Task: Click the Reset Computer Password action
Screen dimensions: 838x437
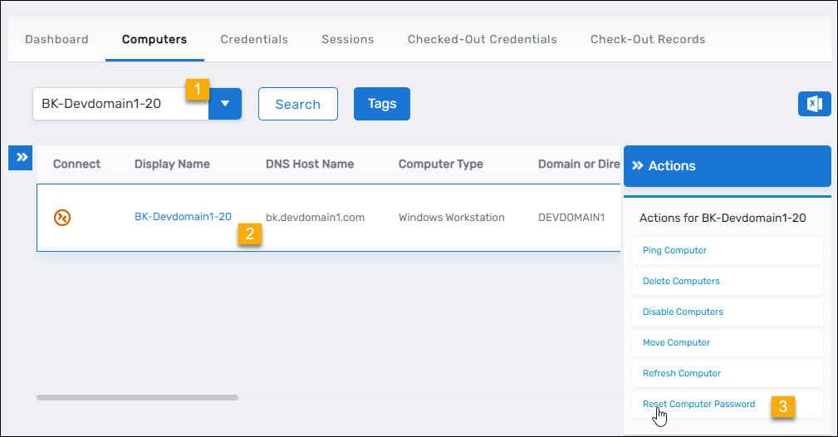Action: [698, 404]
